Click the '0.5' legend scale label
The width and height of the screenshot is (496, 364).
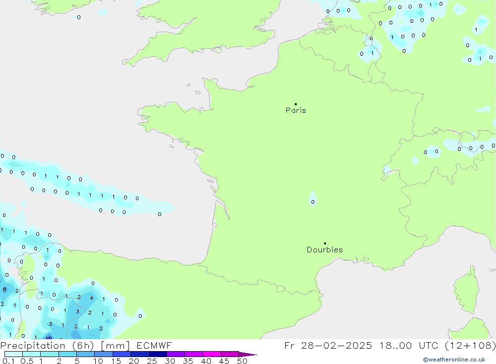pyautogui.click(x=27, y=361)
